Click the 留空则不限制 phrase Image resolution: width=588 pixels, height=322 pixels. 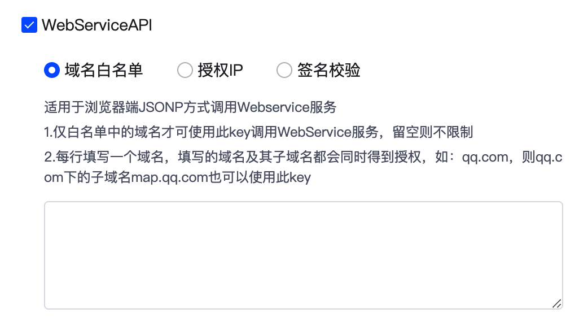(433, 132)
